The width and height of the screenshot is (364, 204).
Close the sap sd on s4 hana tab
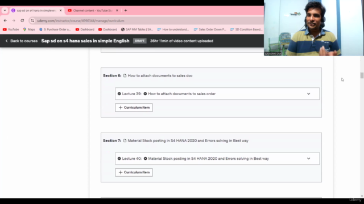tap(61, 10)
